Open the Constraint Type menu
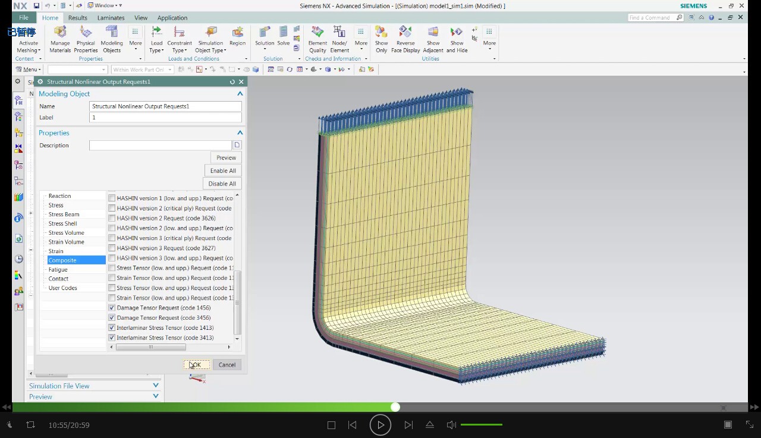Screen dimensions: 761x438 [x=179, y=39]
